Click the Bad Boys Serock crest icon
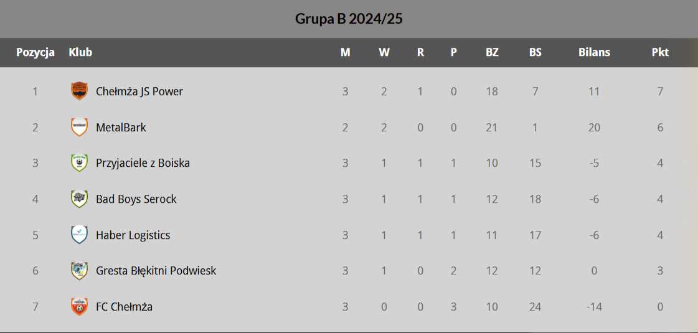The image size is (698, 333). [79, 199]
